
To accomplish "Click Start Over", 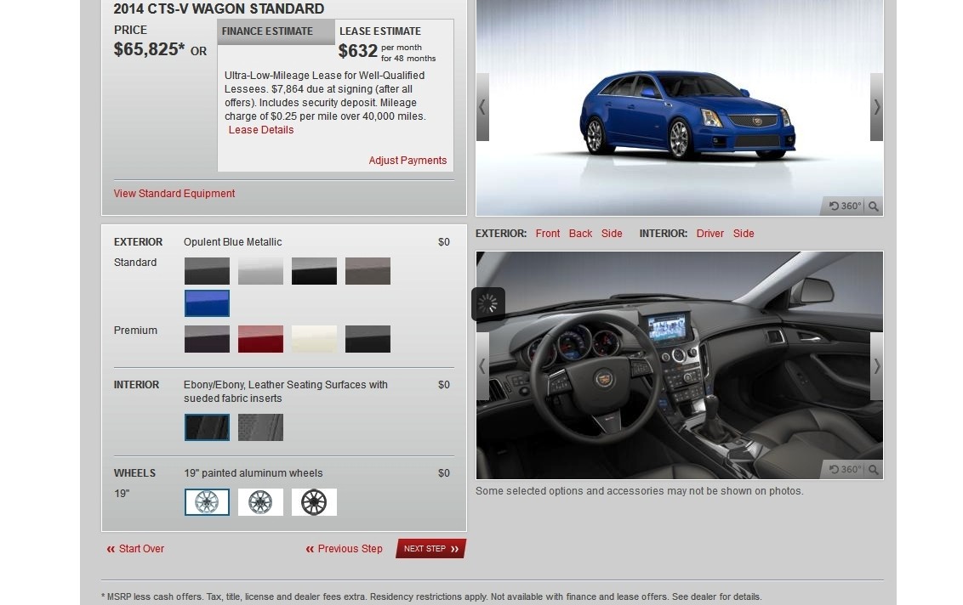I will coord(136,549).
